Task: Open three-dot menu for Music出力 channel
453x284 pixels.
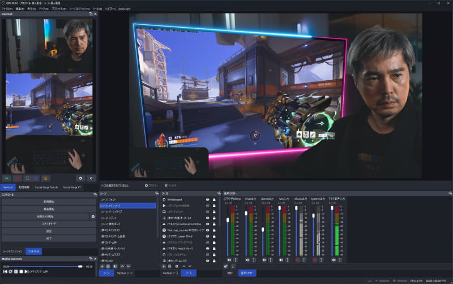Action: point(304,260)
